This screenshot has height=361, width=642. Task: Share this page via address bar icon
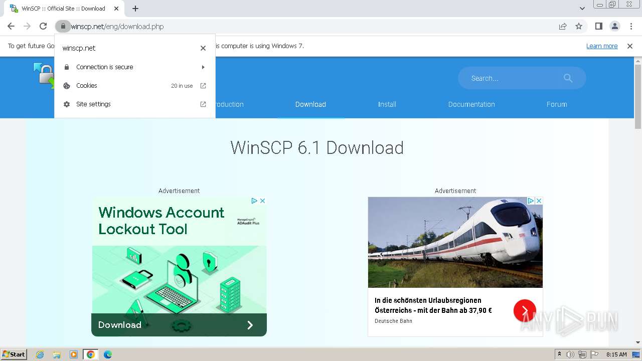coord(563,27)
